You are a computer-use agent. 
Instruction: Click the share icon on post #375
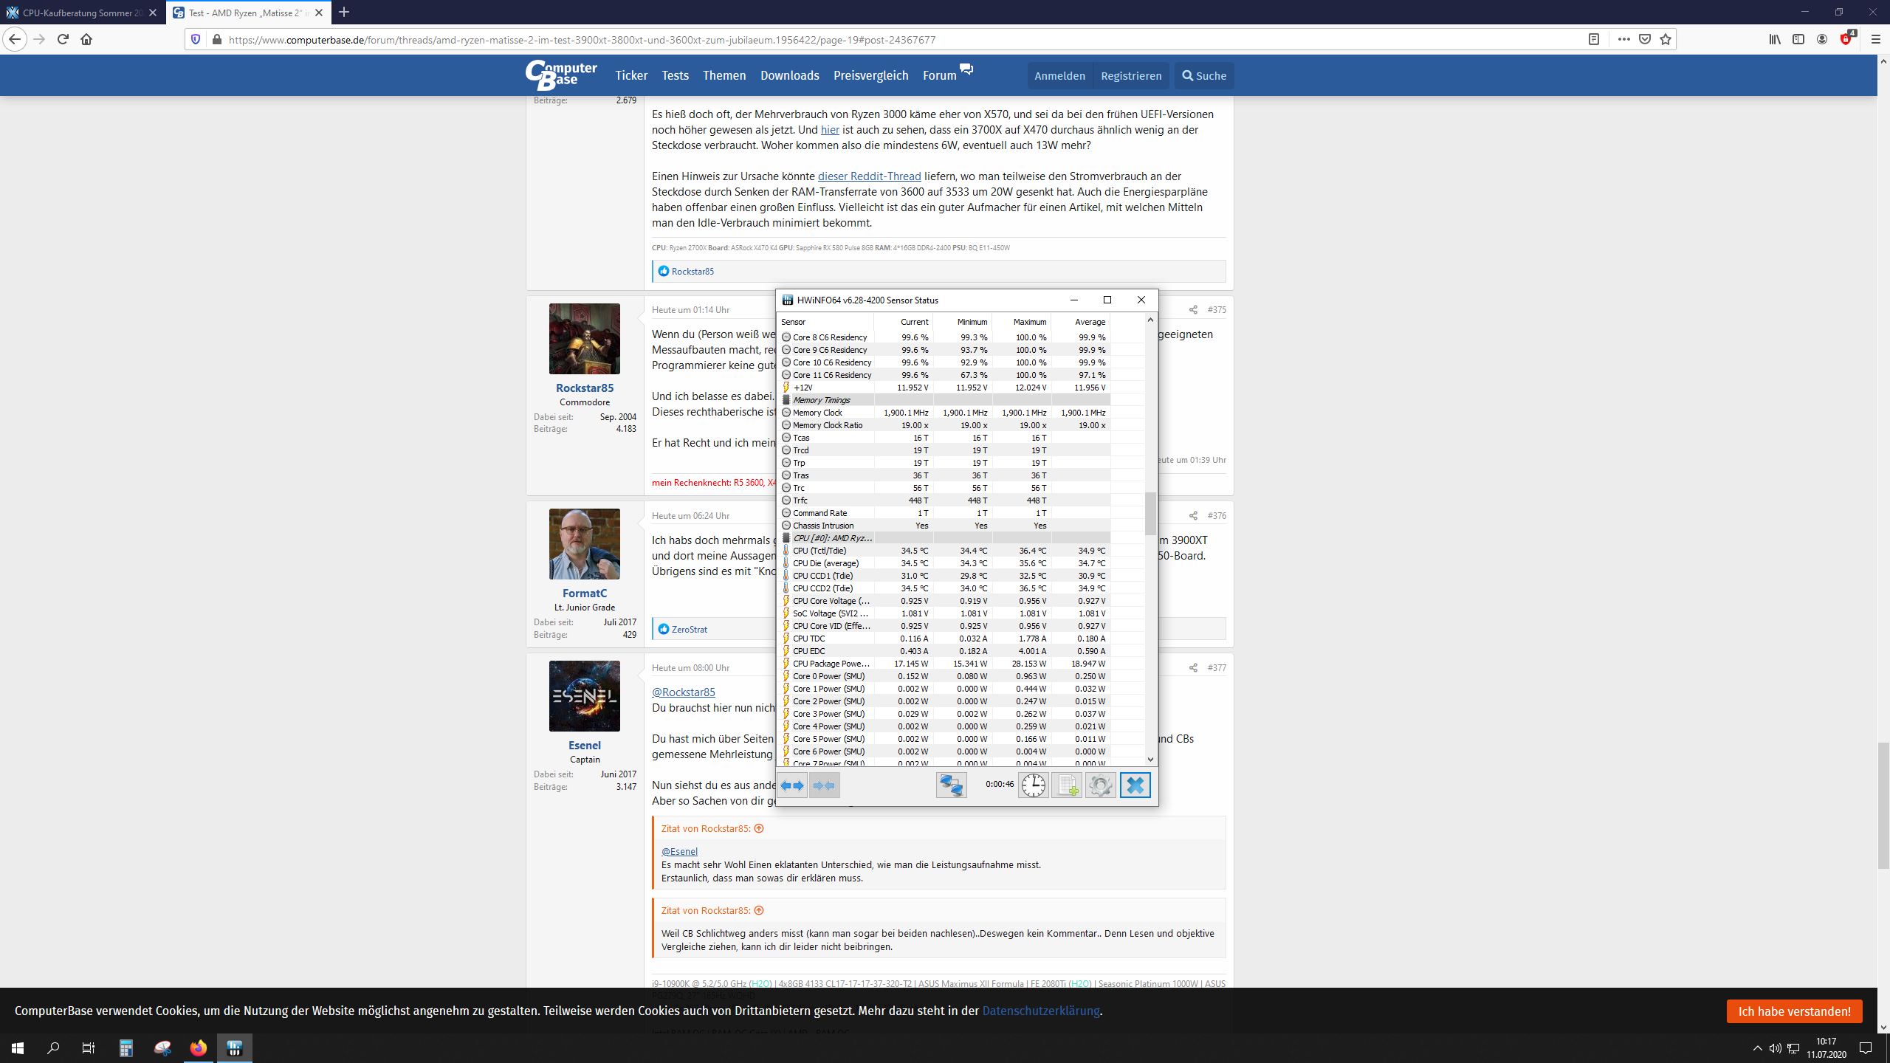[x=1193, y=310]
